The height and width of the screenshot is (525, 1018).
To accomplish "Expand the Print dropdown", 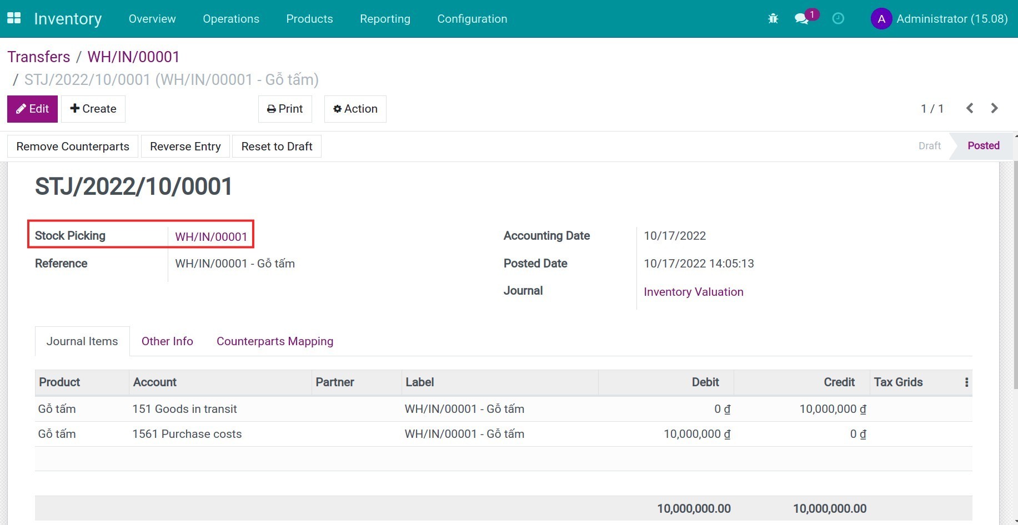I will (285, 109).
